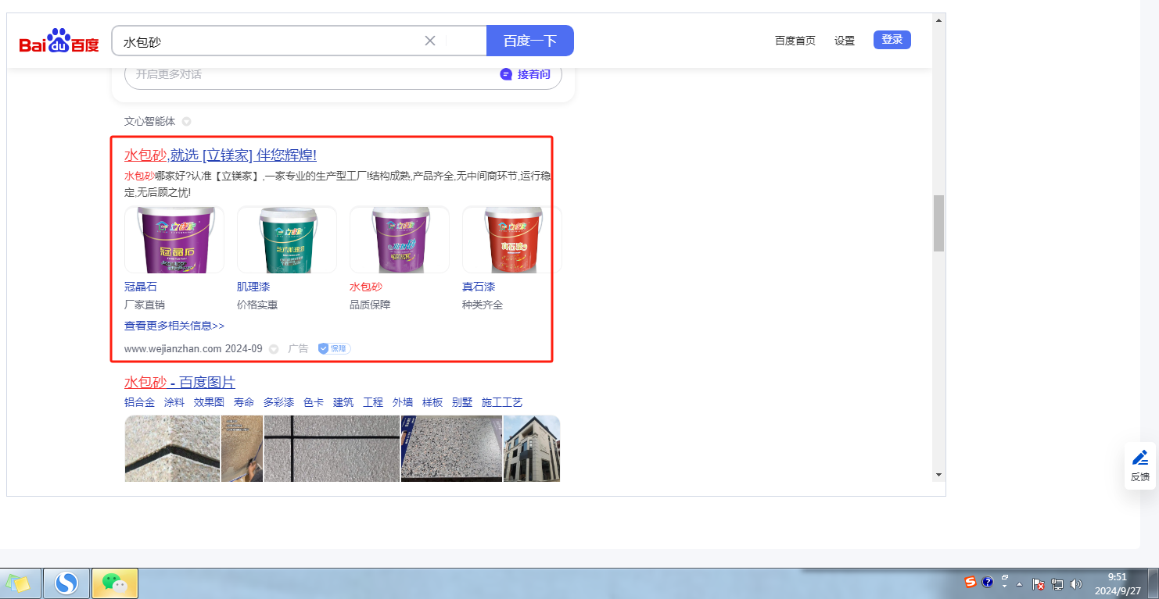Select the 铝合金 image filter tag
Screen dimensions: 1159x599
140,403
